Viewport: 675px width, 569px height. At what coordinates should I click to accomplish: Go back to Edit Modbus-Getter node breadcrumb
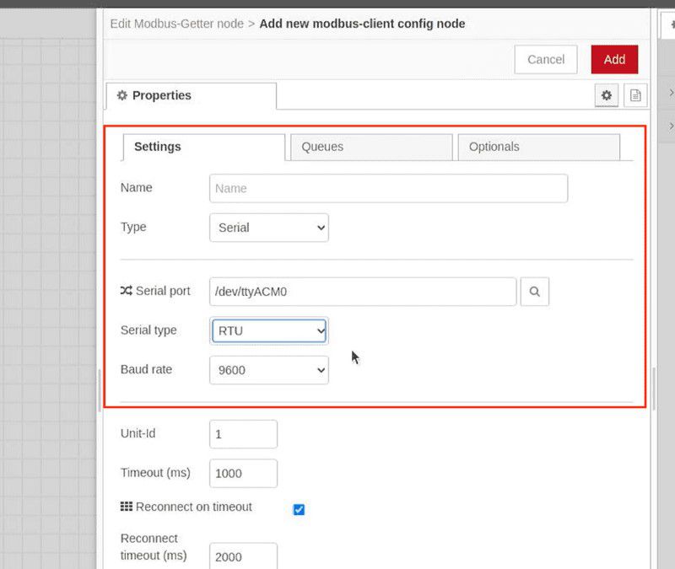tap(176, 24)
